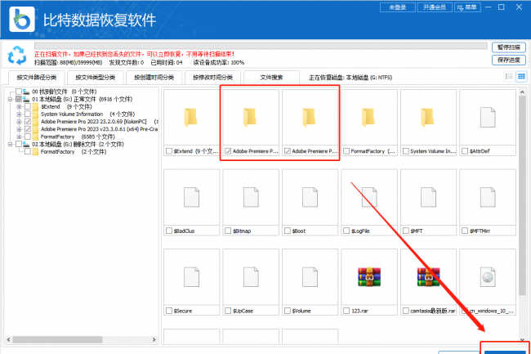The image size is (531, 354).
Task: Click right arrow of tree horizontal scrollbar
Action: (x=154, y=339)
